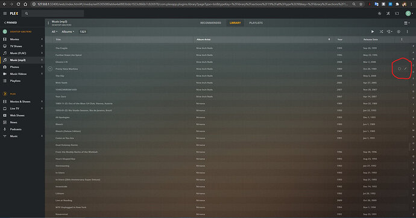
Task: Edit Pretty Hate Machine with the pencil icon
Action: click(x=405, y=69)
